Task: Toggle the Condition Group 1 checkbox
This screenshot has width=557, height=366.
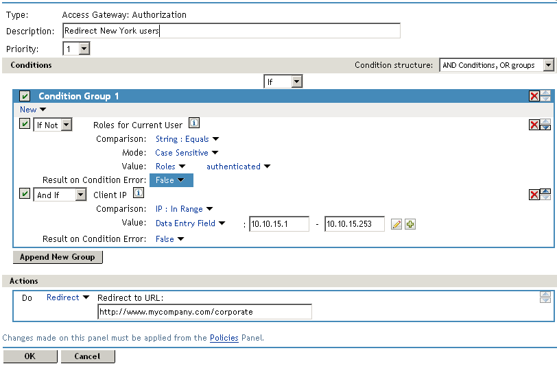Action: [25, 96]
